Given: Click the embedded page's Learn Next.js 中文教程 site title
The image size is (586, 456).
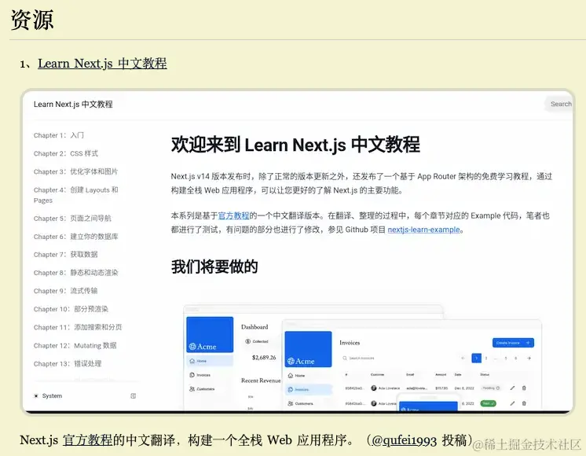Looking at the screenshot, I should point(73,105).
